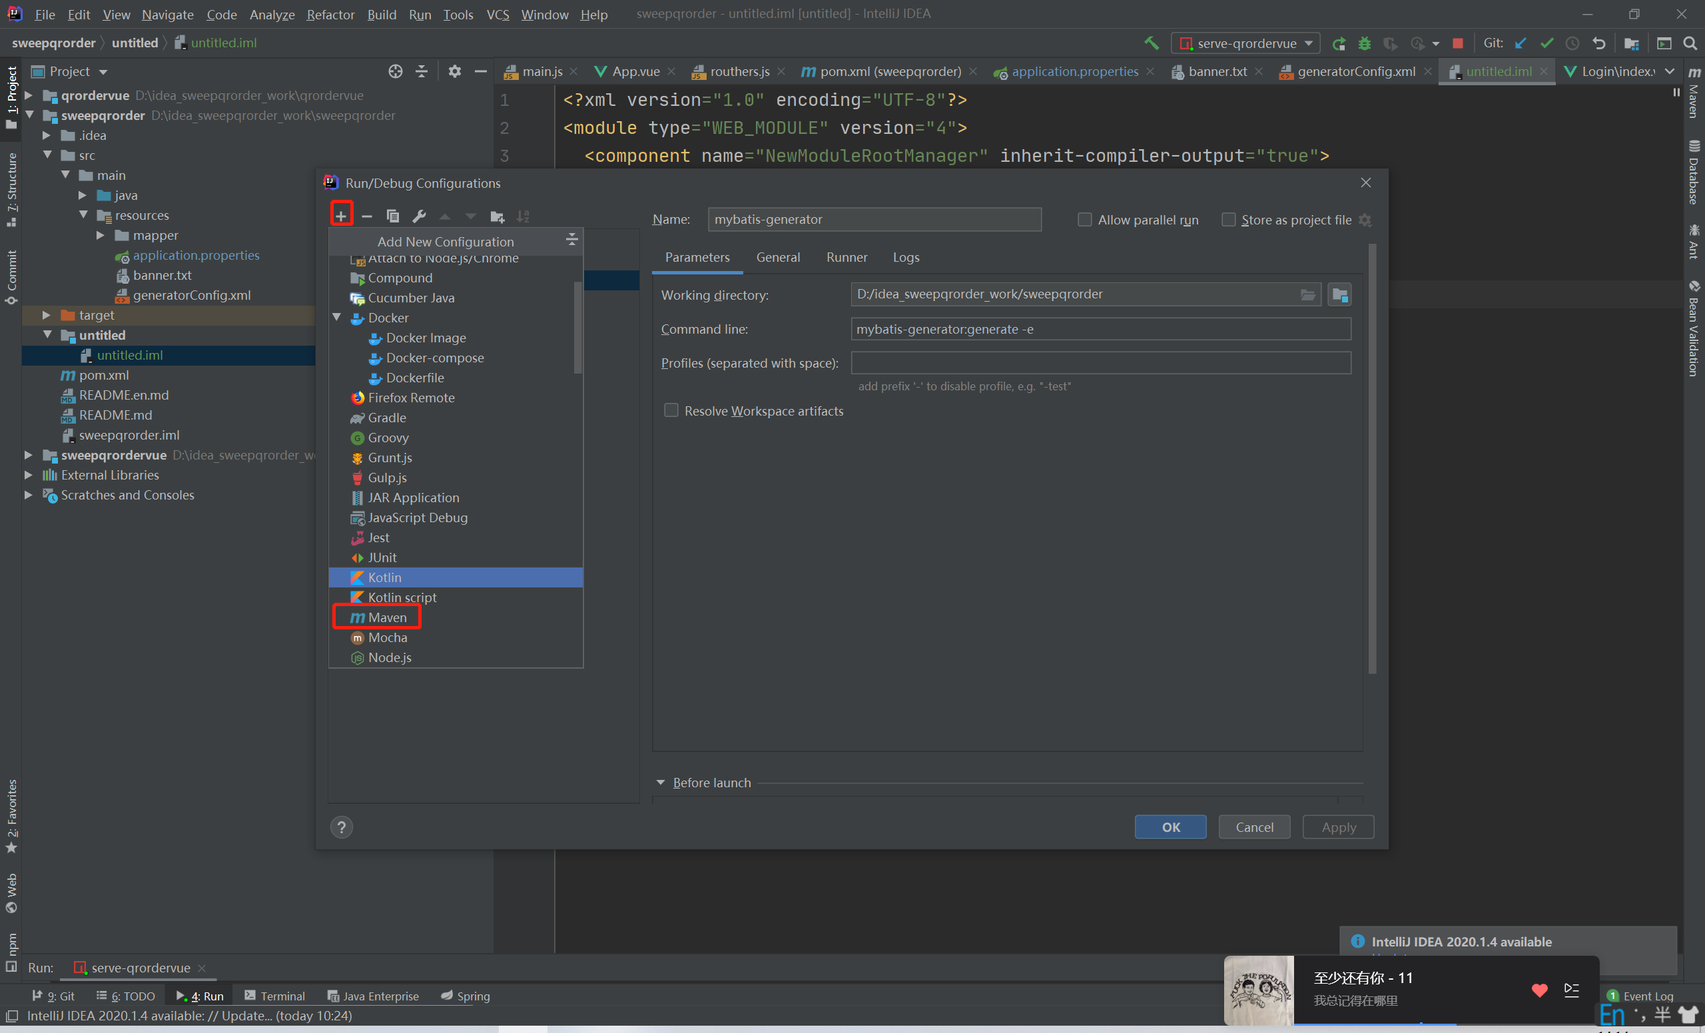
Task: Click the Command line input field
Action: click(x=1100, y=328)
